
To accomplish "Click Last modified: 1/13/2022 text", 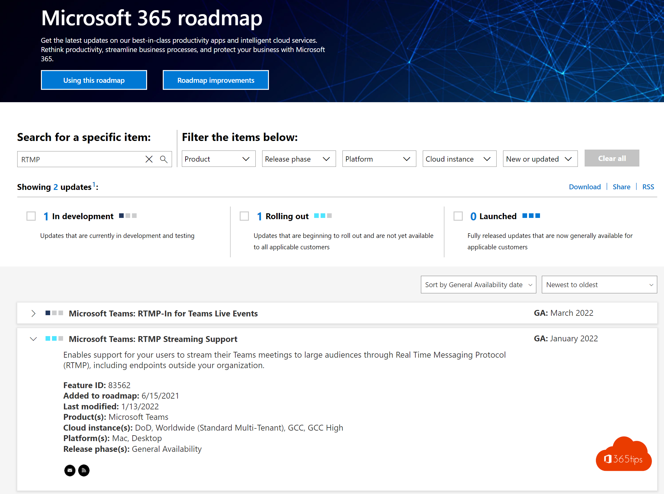I will (111, 406).
